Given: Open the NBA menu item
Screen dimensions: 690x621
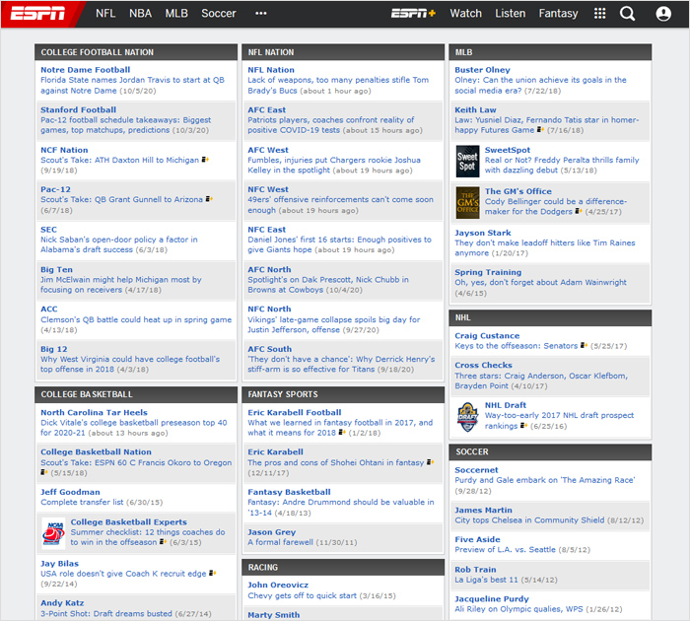Looking at the screenshot, I should pos(140,14).
